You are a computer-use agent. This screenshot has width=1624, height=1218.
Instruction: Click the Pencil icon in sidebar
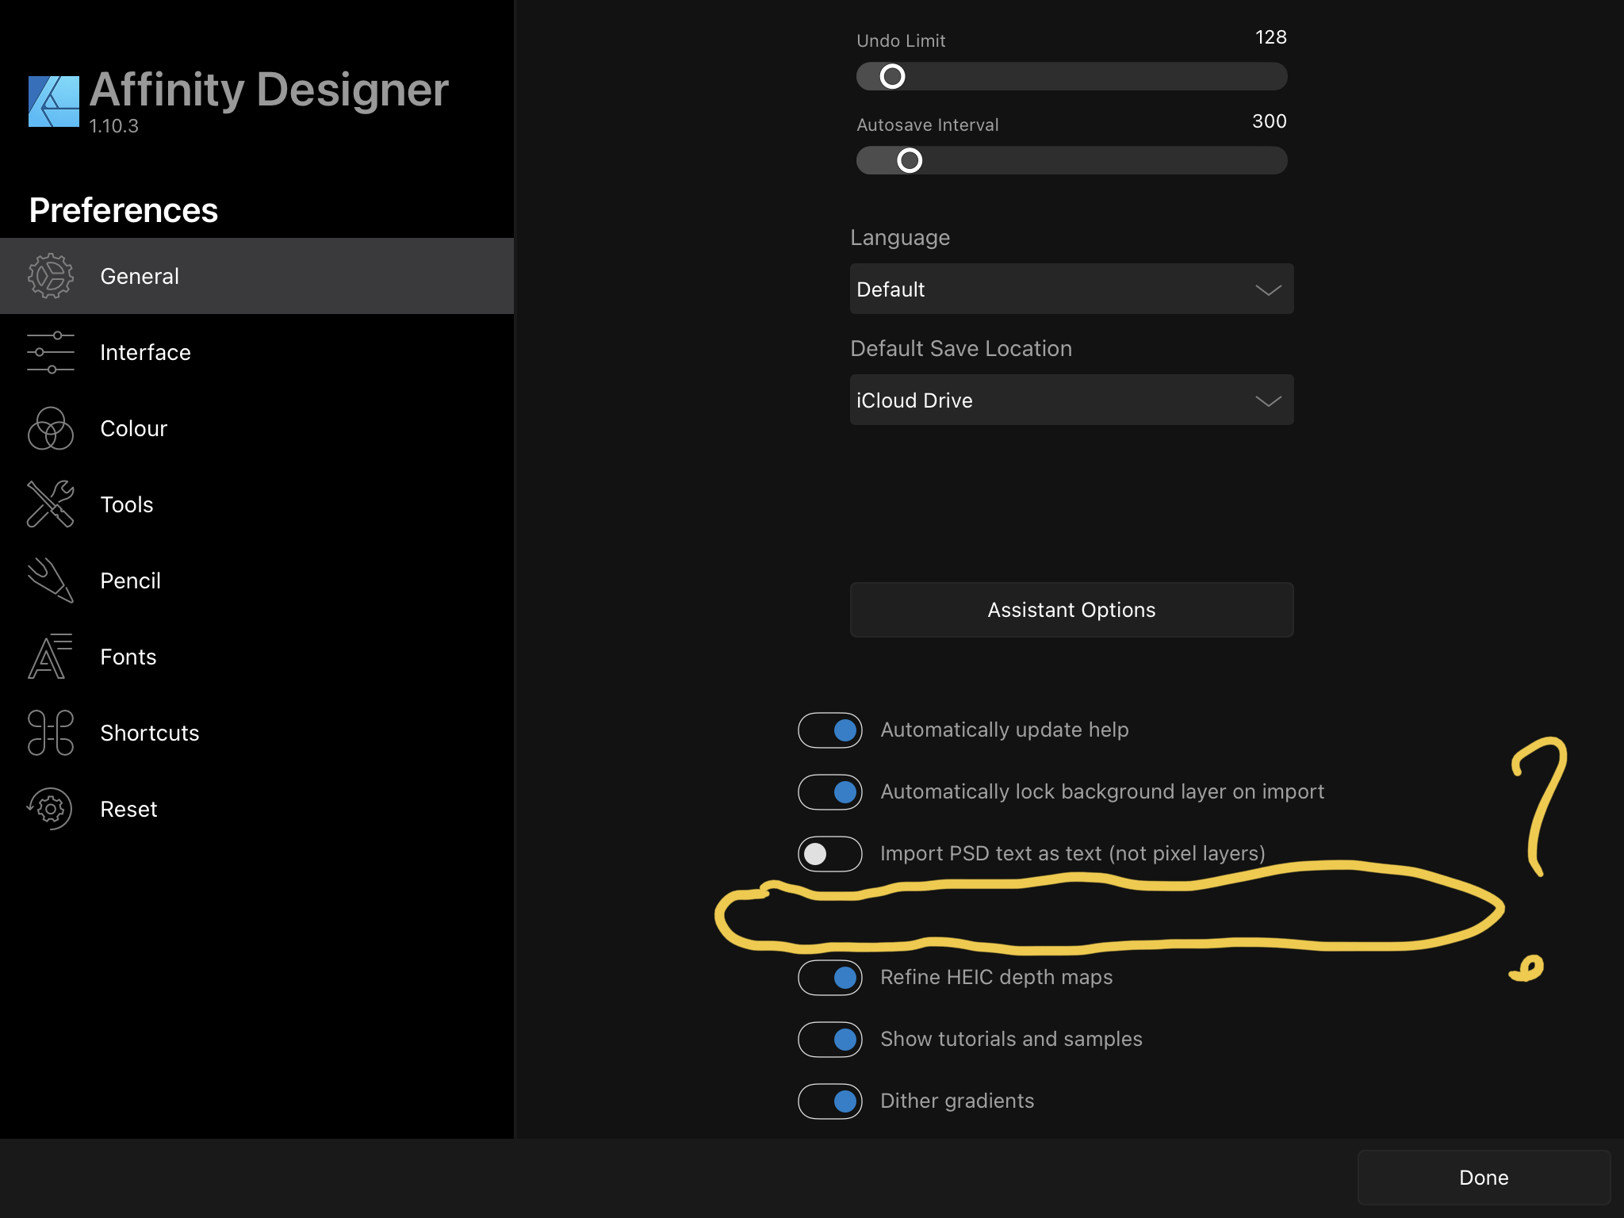(51, 580)
